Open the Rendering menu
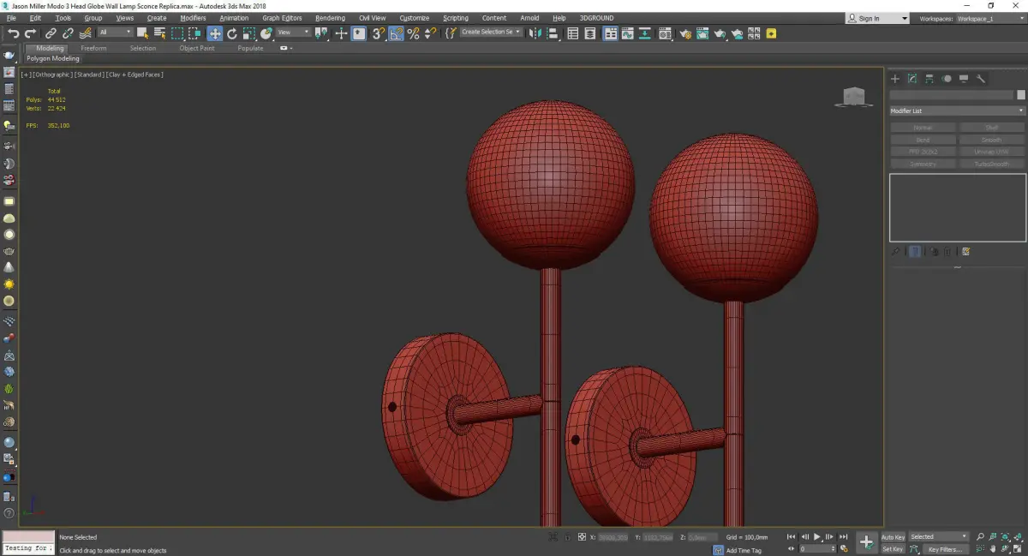The image size is (1028, 556). (x=330, y=18)
